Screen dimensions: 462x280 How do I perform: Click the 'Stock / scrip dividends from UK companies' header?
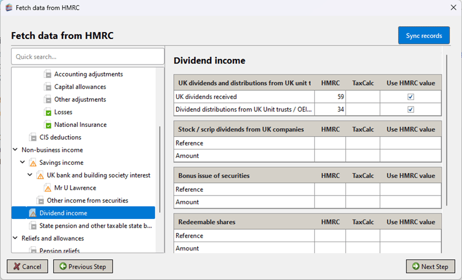coord(241,129)
